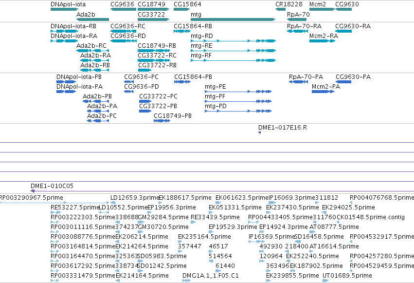Select protein CG15864-PB
The height and width of the screenshot is (283, 414).
pos(193,77)
